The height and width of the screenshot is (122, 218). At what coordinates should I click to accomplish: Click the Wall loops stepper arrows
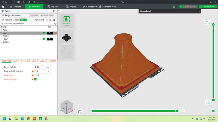(x=35, y=75)
